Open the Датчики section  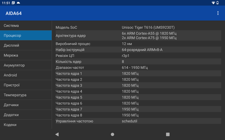pyautogui.click(x=26, y=105)
